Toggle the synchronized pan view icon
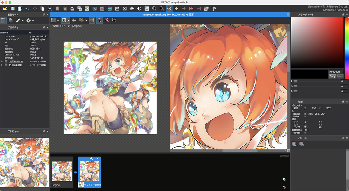 [x=99, y=20]
